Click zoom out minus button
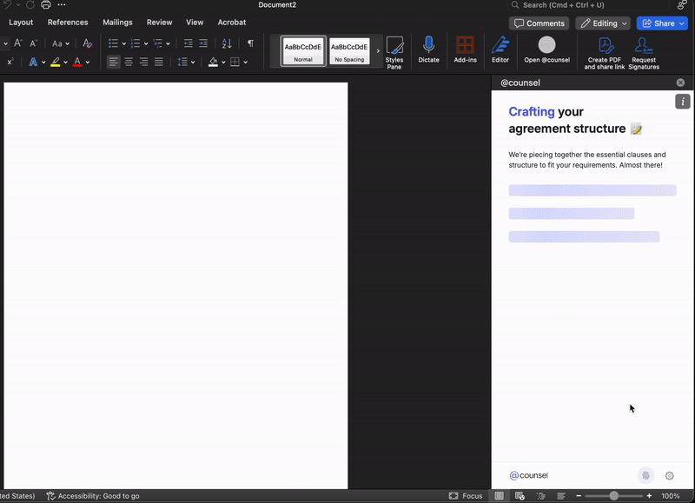The height and width of the screenshot is (503, 695). 579,496
